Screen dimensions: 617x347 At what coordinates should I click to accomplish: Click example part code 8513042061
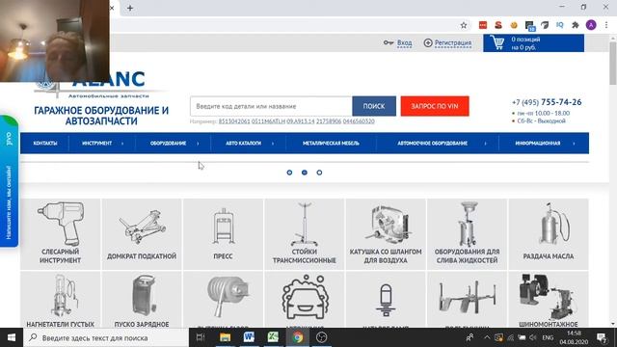[234, 121]
